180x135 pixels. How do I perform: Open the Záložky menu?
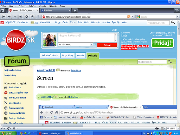tap(32, 6)
